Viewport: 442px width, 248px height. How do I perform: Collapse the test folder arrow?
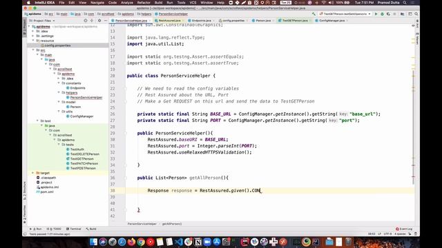pos(37,121)
